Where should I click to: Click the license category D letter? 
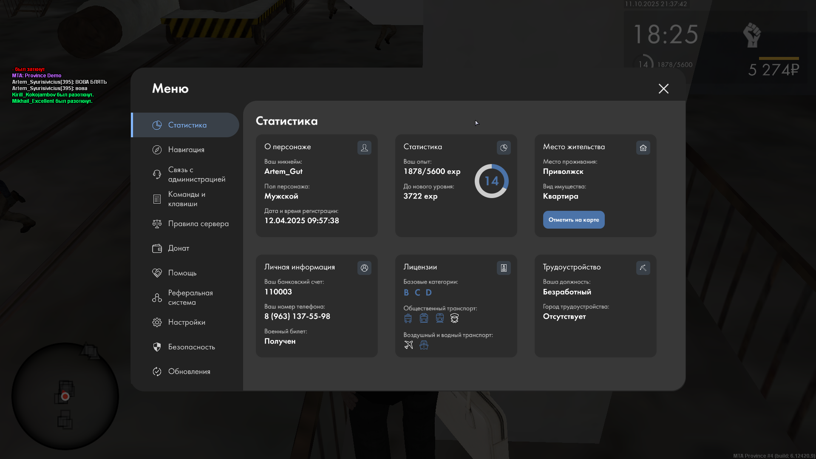(428, 292)
